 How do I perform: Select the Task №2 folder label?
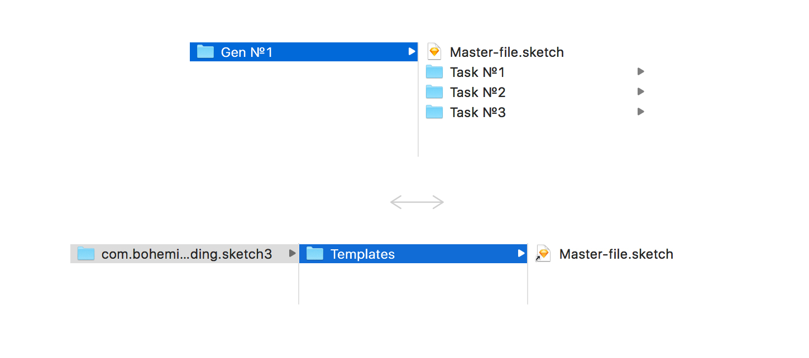(x=477, y=92)
